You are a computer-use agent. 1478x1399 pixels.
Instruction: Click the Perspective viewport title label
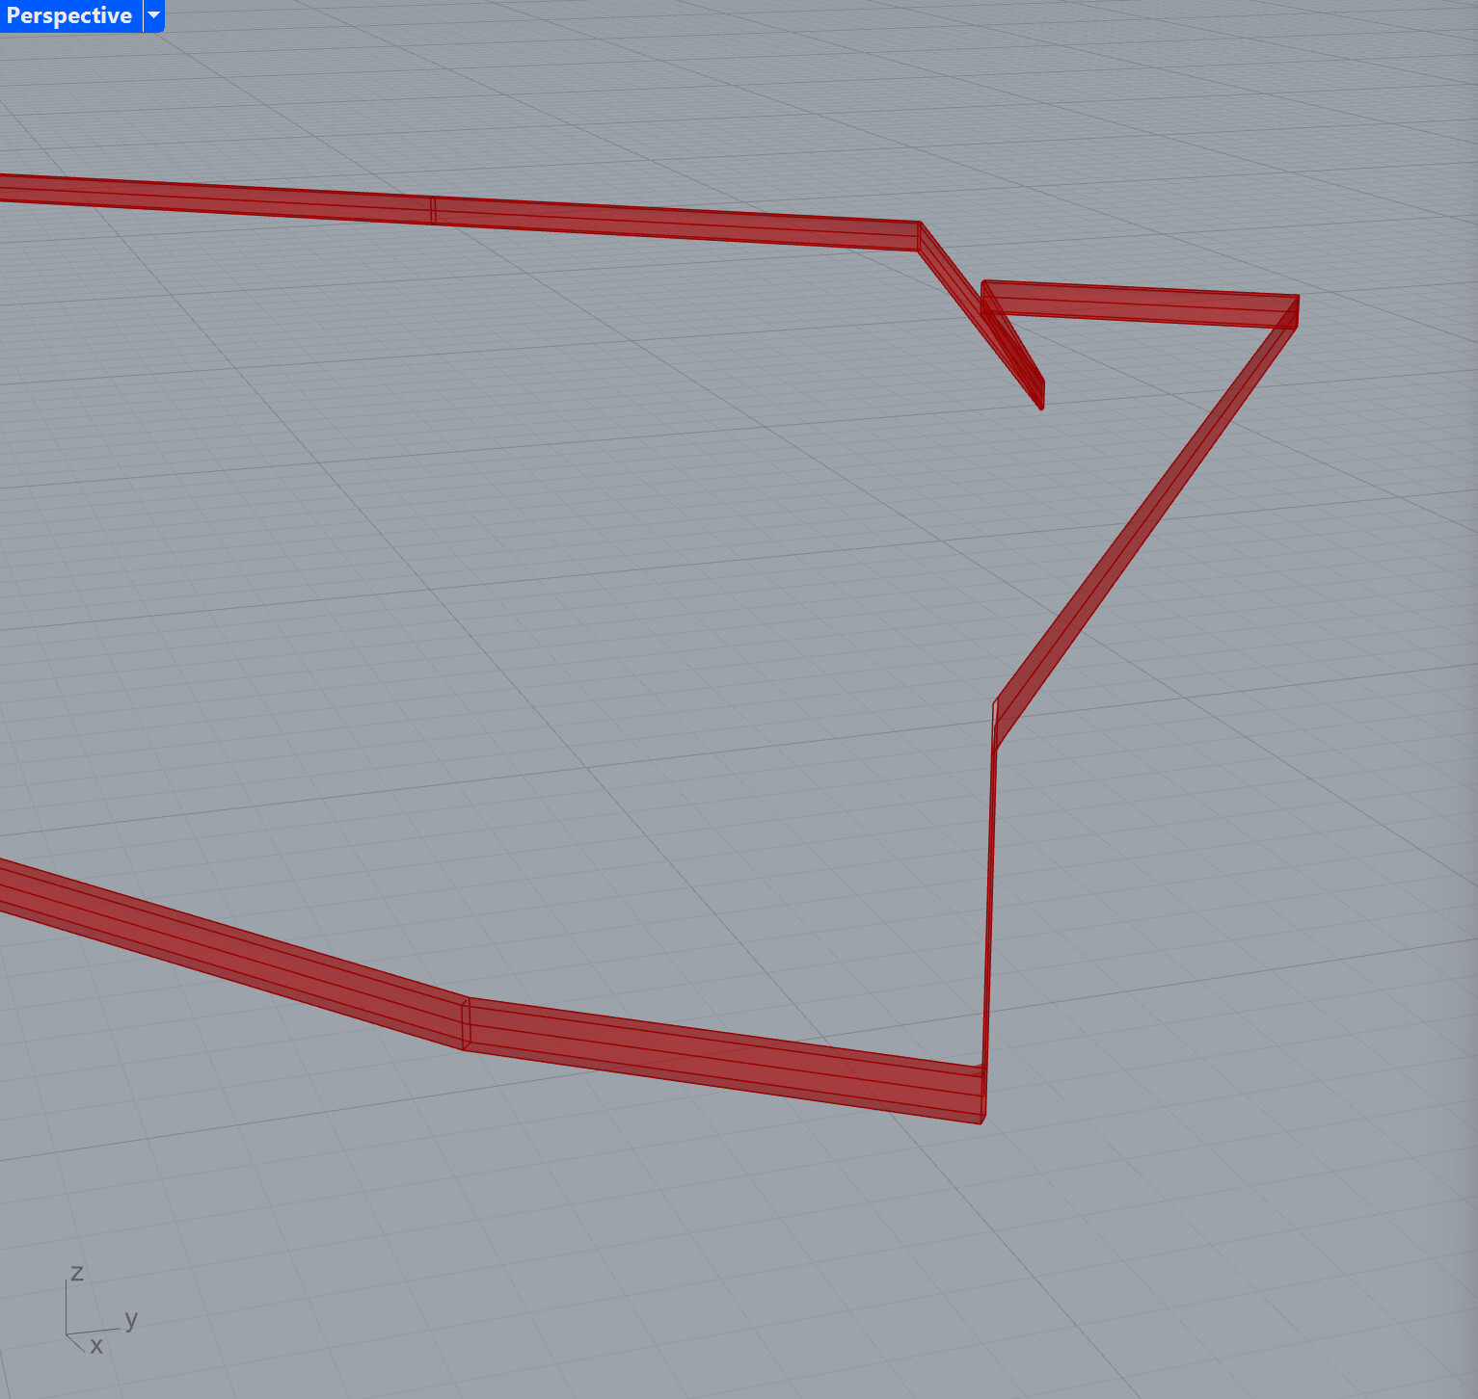(69, 15)
